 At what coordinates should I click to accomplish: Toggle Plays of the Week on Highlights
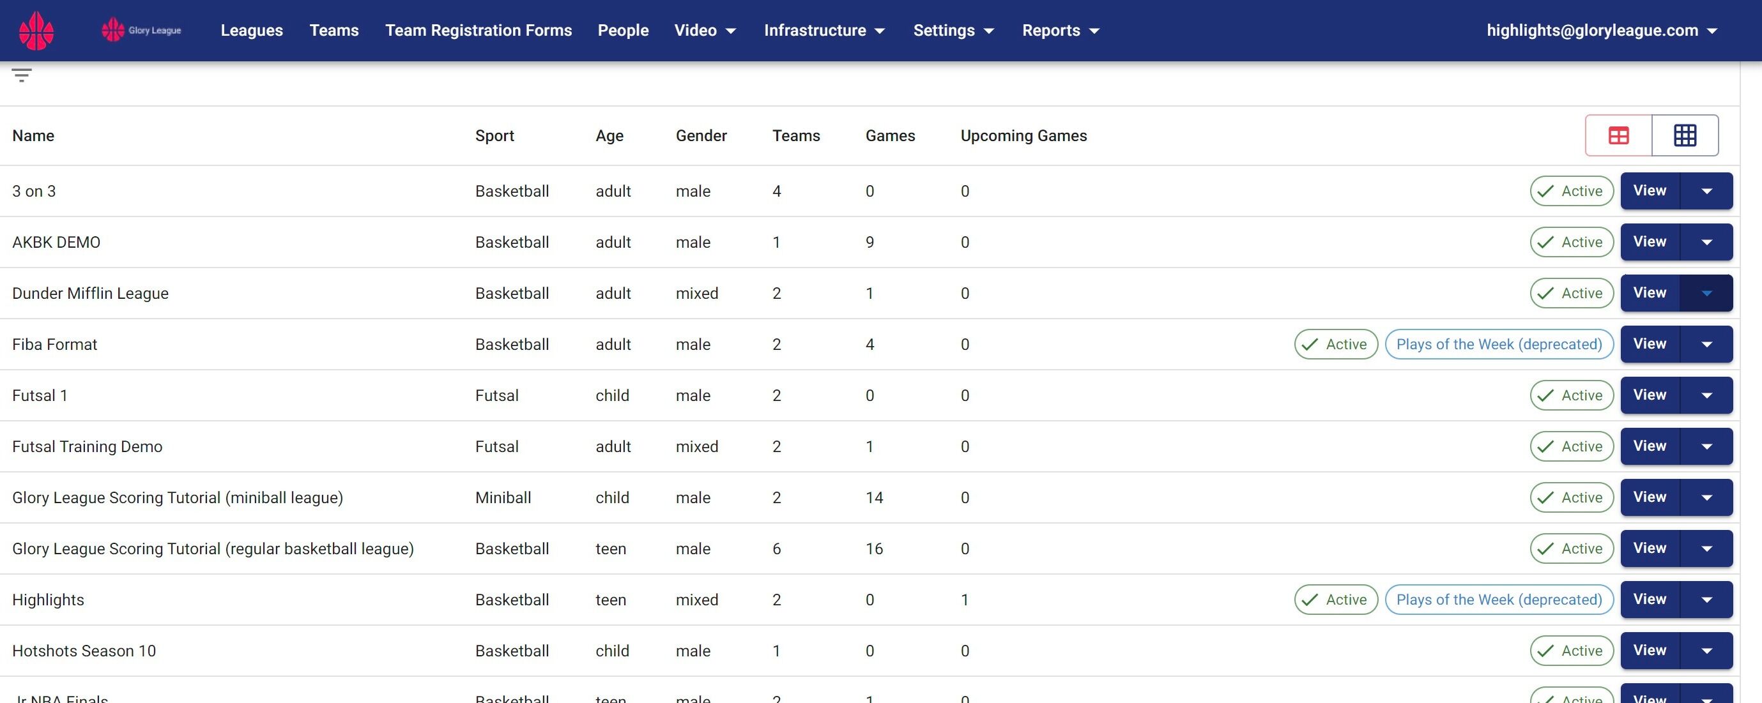pyautogui.click(x=1499, y=600)
